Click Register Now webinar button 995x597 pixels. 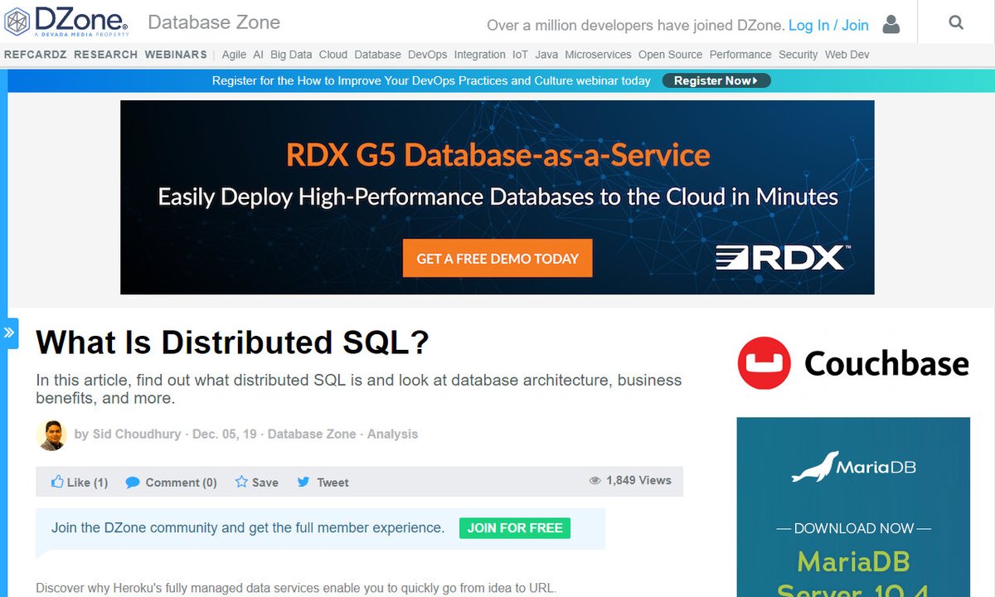pos(716,80)
